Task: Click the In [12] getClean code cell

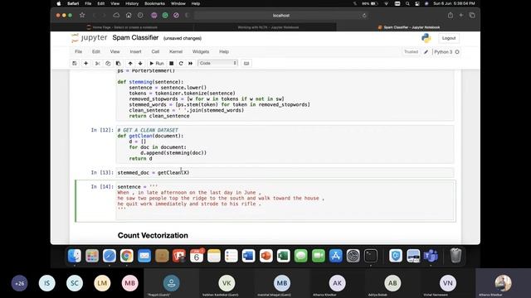Action: click(x=285, y=144)
